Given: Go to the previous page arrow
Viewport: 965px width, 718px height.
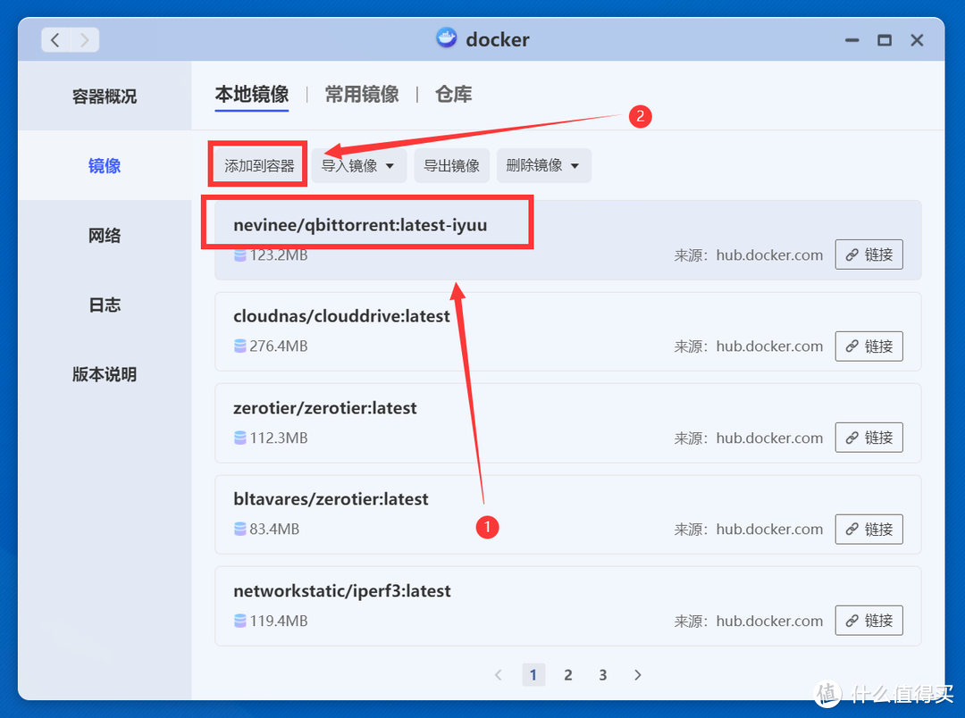Looking at the screenshot, I should 499,675.
